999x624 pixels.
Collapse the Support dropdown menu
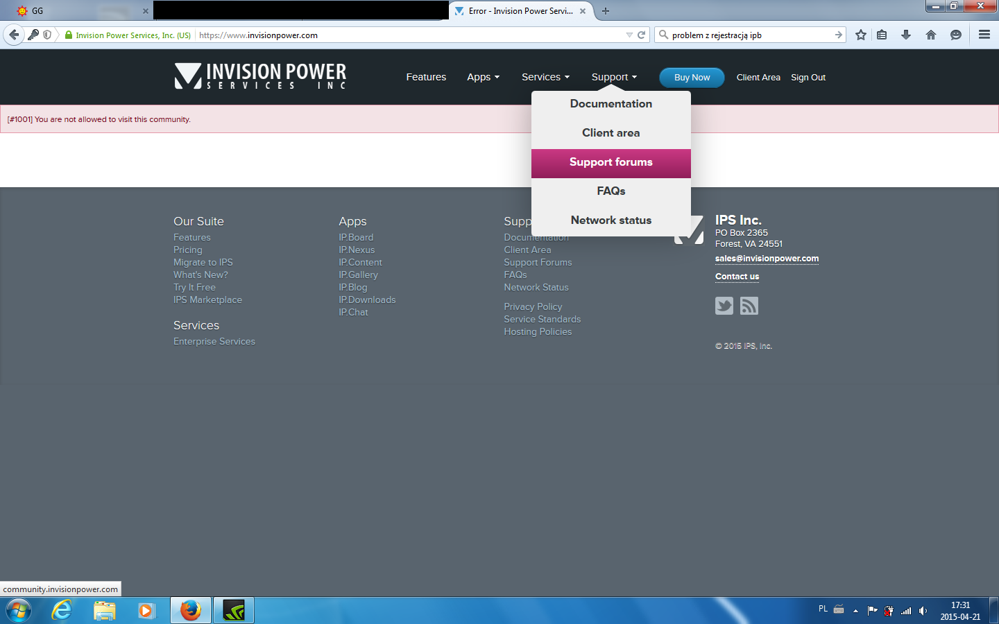pos(613,77)
